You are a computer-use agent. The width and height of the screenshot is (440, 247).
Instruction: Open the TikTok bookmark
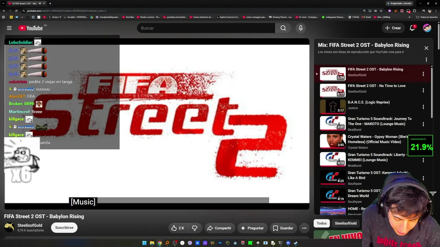(x=354, y=17)
